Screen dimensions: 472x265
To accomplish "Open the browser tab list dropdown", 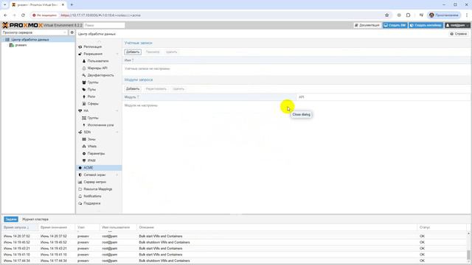I will [x=4, y=5].
